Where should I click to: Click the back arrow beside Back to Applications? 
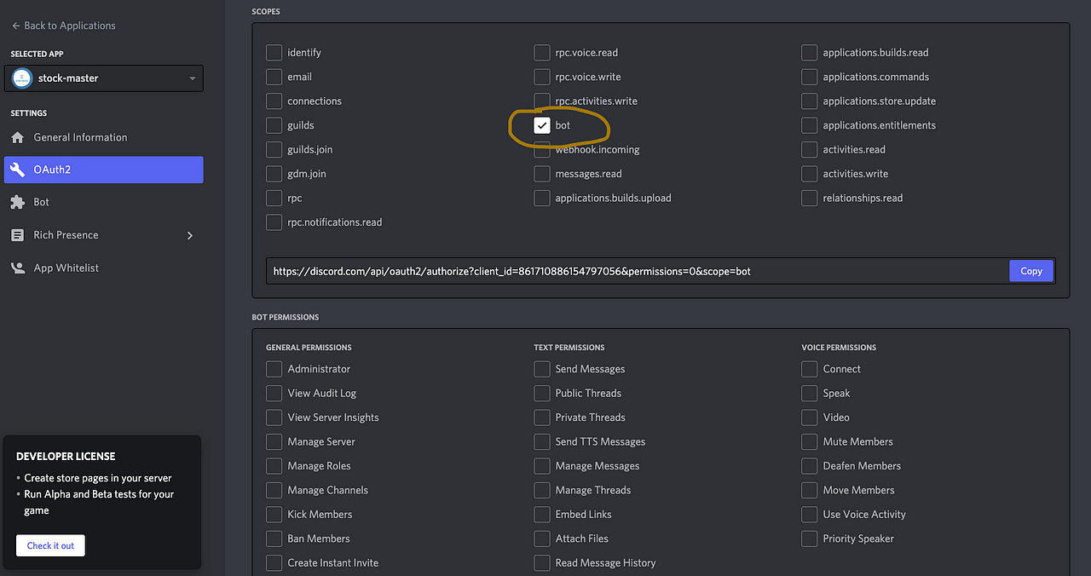click(15, 26)
